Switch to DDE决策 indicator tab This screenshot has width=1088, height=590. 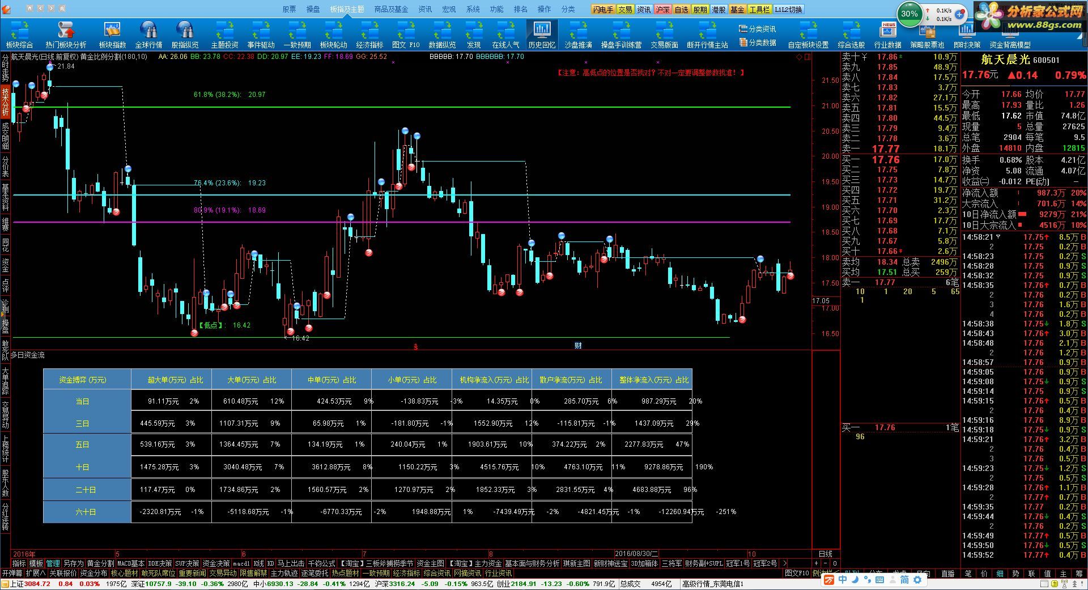160,563
